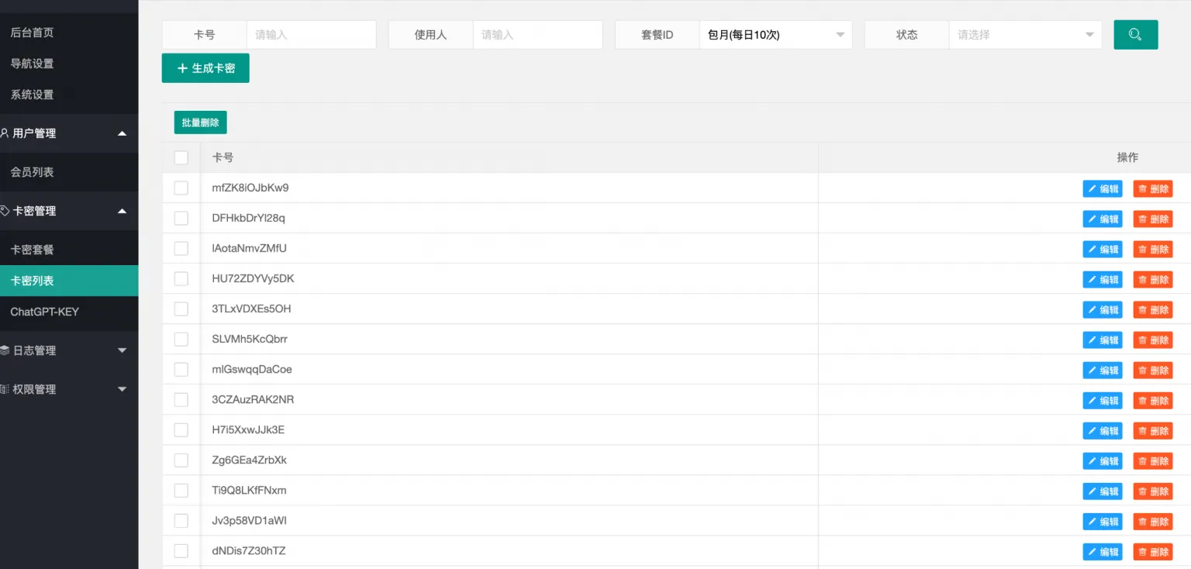Delete card HU72ZDYVy5DK
1191x569 pixels.
[1153, 279]
